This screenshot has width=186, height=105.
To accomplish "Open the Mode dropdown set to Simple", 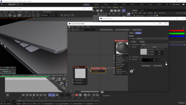I will tap(152, 38).
